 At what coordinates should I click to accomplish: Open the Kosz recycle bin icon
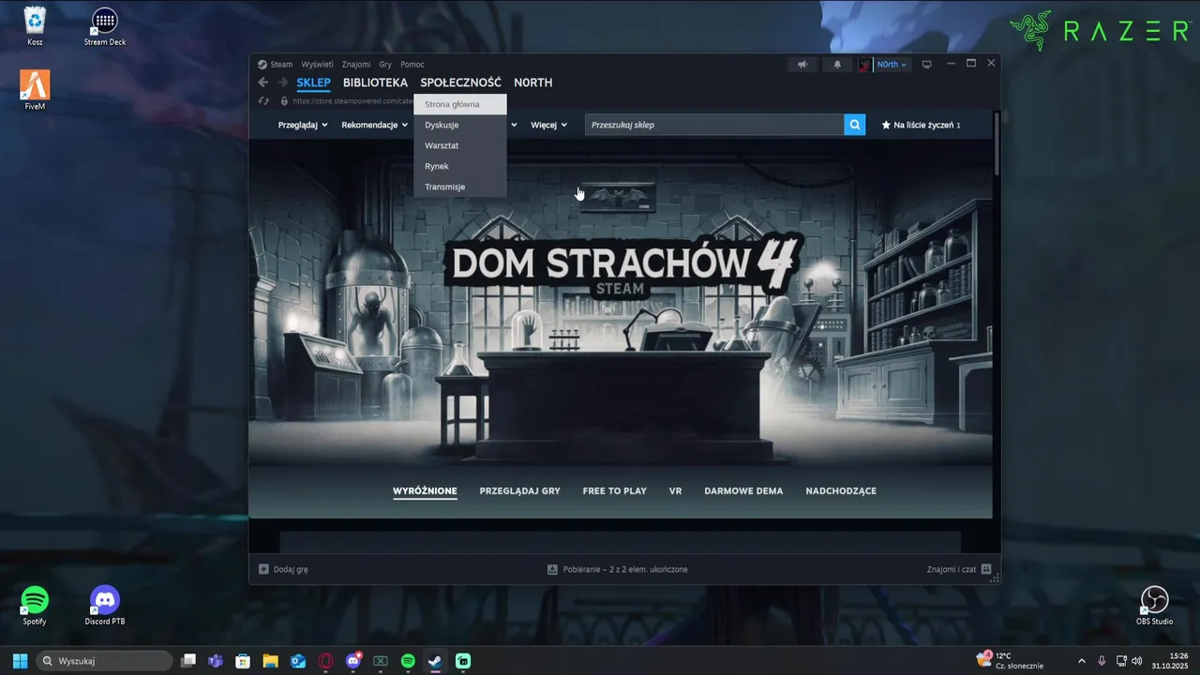(35, 27)
